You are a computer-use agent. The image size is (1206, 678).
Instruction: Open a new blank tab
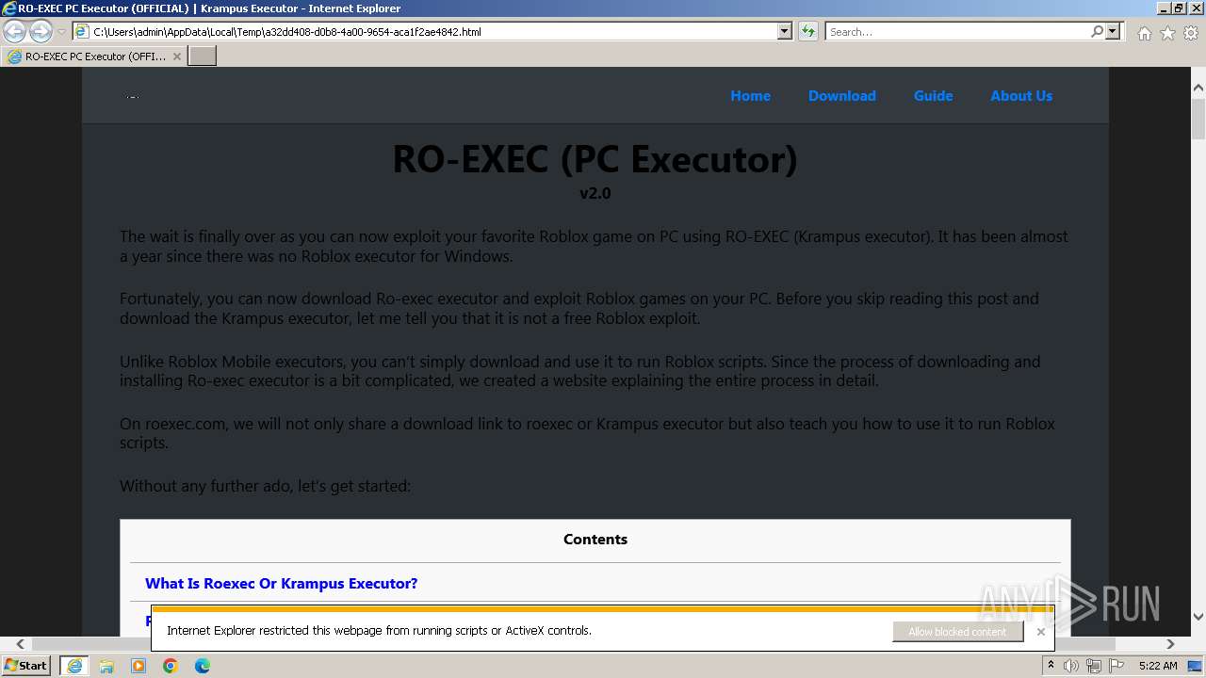click(203, 56)
